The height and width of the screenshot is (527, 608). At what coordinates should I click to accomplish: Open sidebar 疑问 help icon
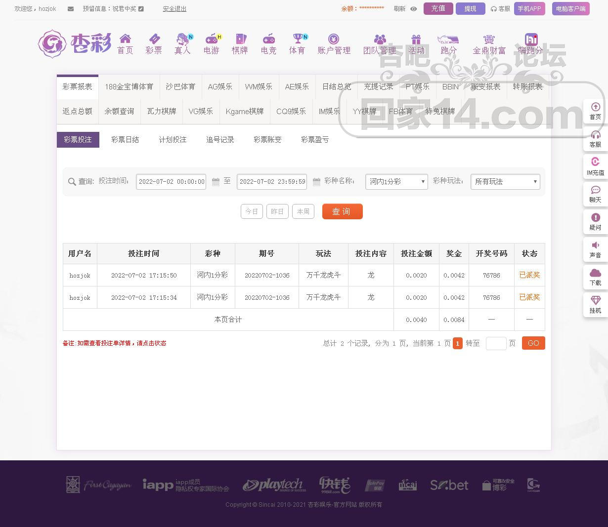coord(595,217)
